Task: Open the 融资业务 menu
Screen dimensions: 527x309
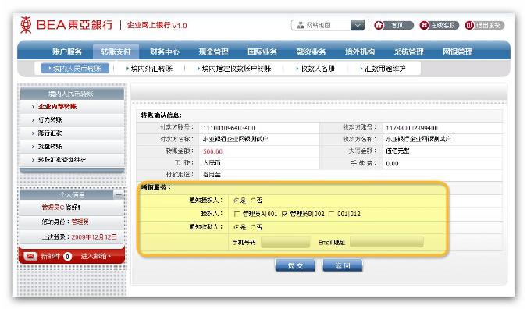Action: pos(311,51)
